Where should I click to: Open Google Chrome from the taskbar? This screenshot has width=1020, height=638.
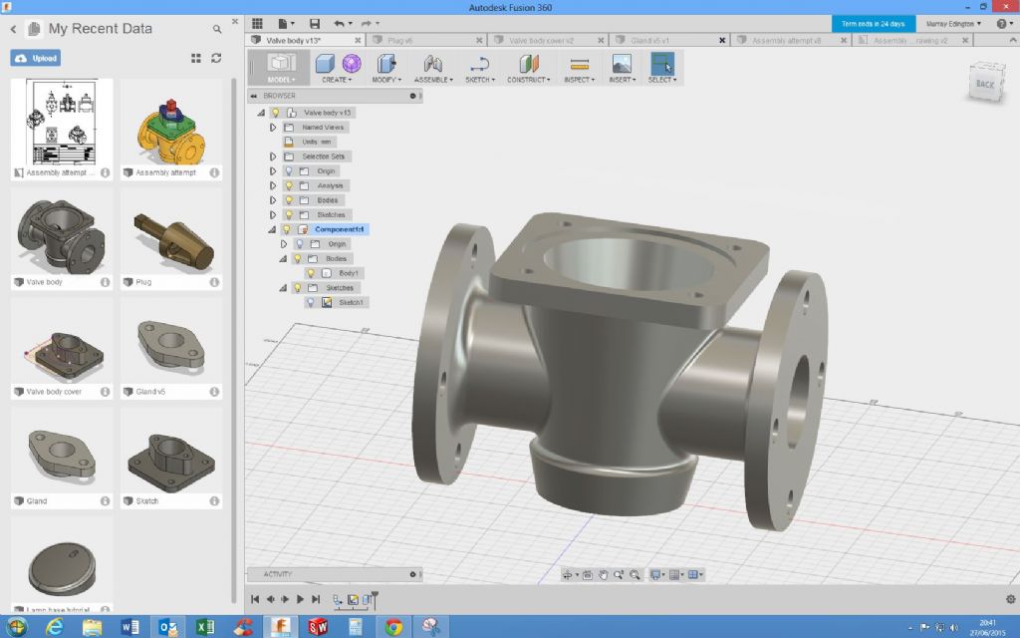point(392,626)
